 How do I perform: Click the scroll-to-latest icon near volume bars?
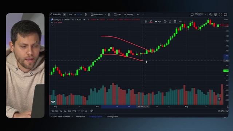tap(219, 99)
